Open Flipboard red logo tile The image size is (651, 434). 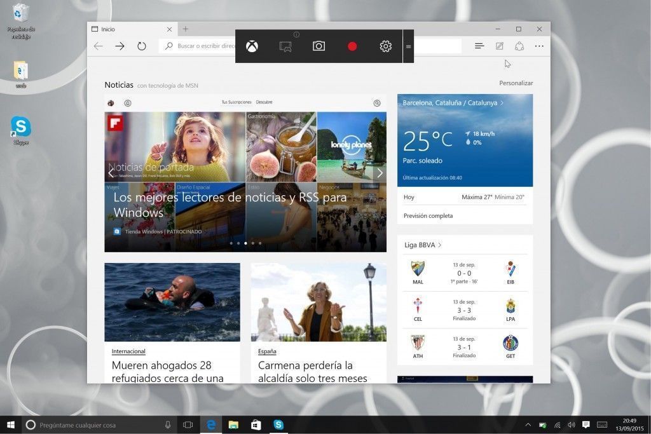115,123
